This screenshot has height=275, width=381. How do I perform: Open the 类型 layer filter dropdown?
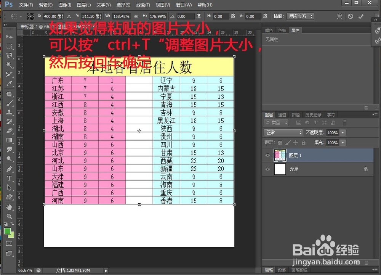click(x=276, y=122)
